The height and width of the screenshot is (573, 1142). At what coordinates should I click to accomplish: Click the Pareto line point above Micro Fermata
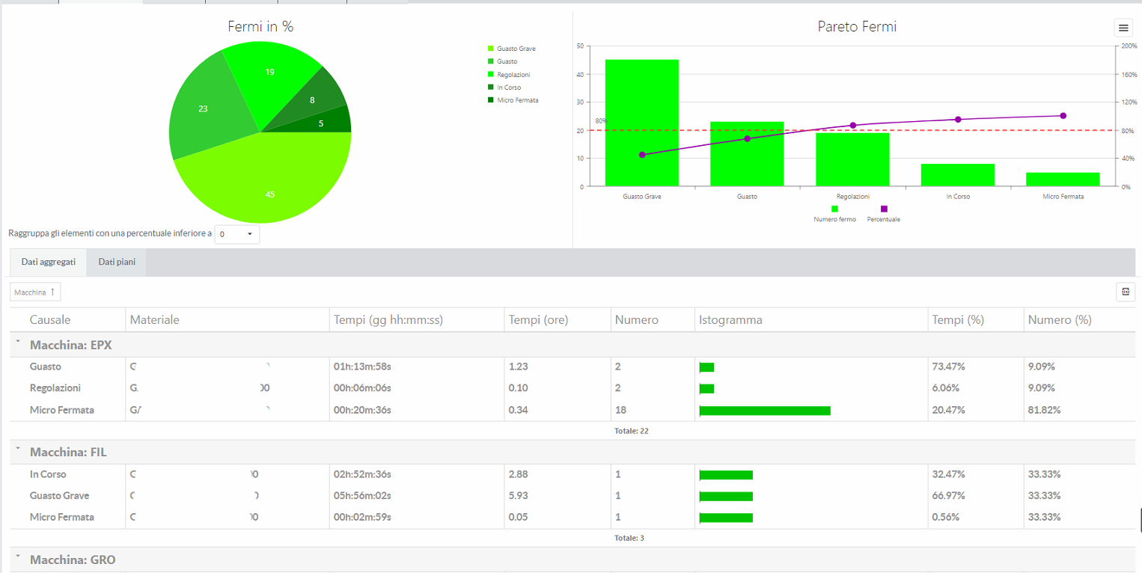click(1063, 116)
